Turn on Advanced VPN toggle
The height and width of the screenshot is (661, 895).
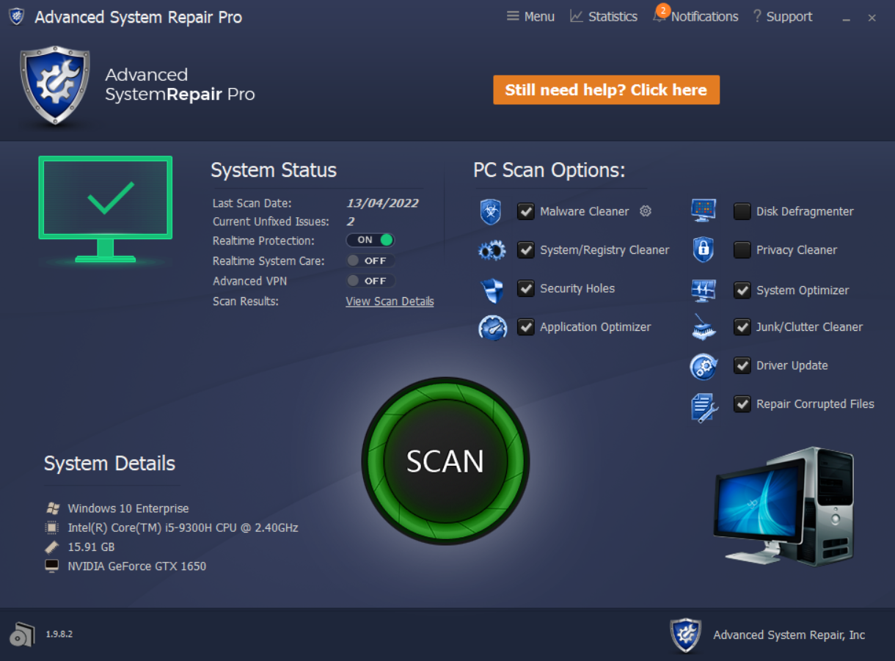tap(370, 281)
